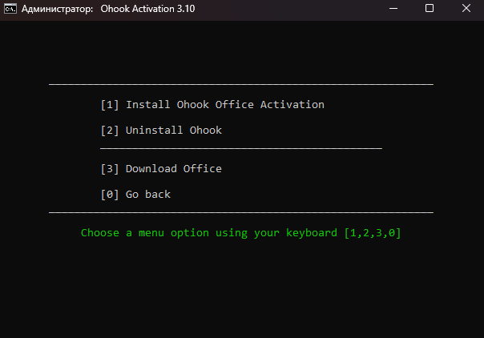The width and height of the screenshot is (484, 338).
Task: Click empty title bar space left of minimize
Action: click(x=305, y=9)
